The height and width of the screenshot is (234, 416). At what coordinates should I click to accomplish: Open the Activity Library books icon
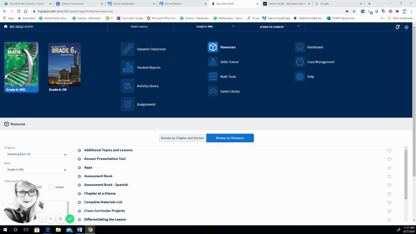coord(128,86)
